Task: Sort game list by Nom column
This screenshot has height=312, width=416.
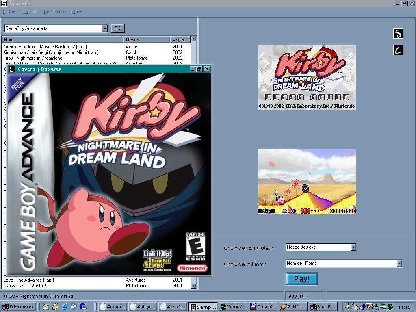Action: (x=63, y=39)
